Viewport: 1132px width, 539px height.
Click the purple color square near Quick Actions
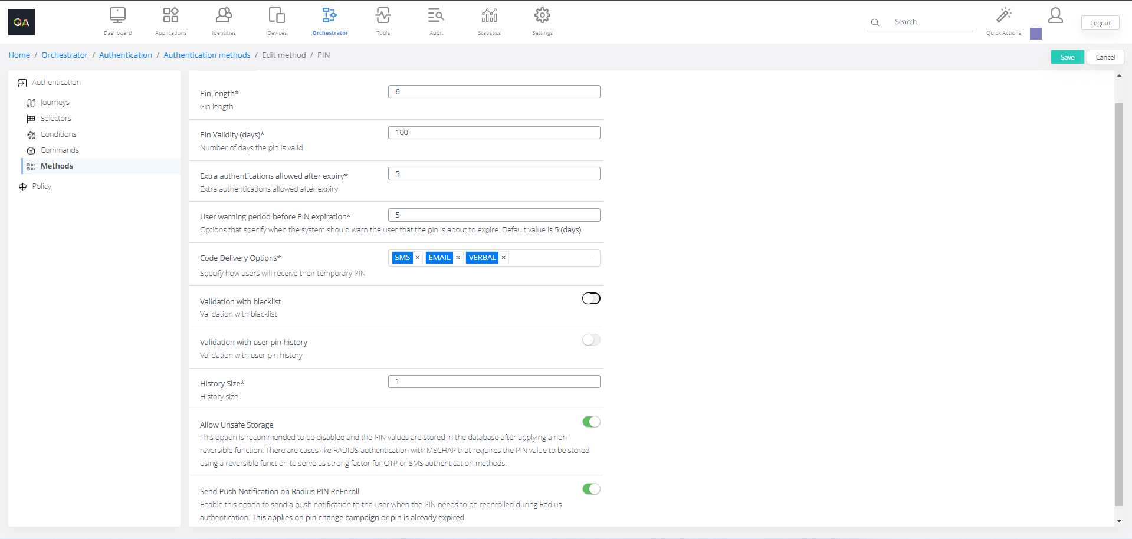pyautogui.click(x=1035, y=34)
